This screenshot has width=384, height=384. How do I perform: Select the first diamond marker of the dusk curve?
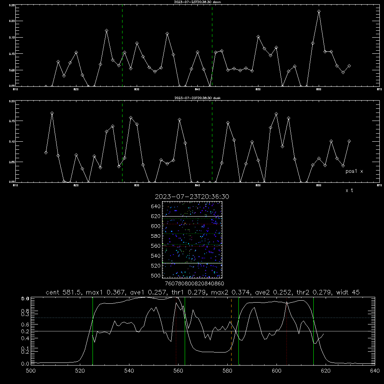pyautogui.click(x=46, y=152)
